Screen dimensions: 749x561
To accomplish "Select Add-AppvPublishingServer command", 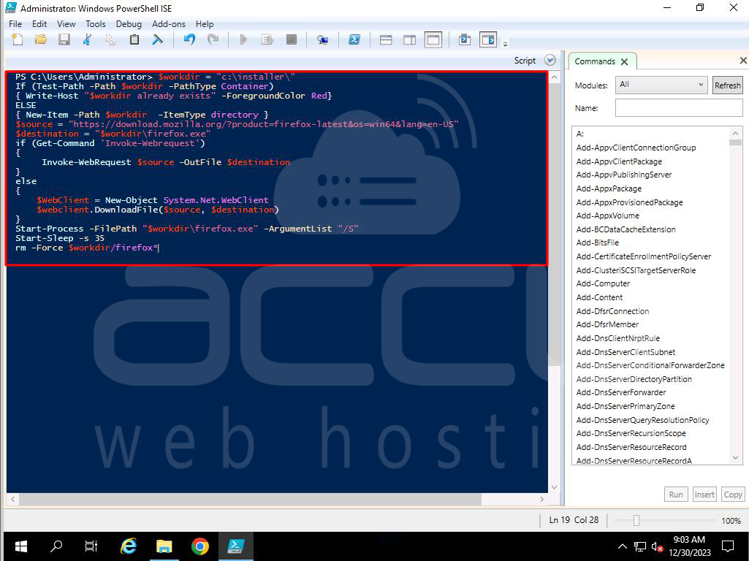I will pos(624,175).
